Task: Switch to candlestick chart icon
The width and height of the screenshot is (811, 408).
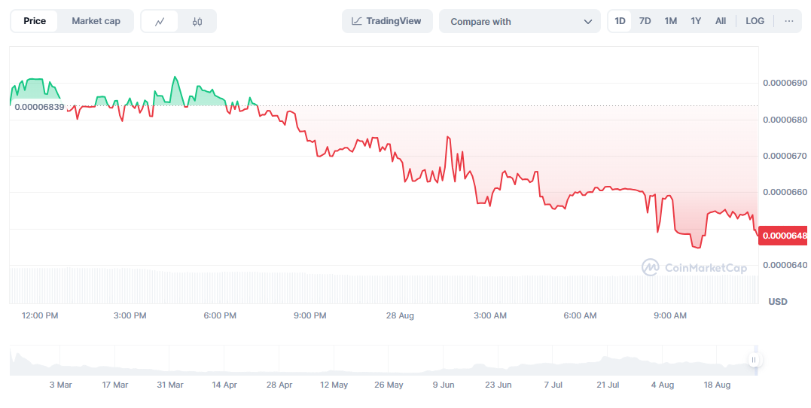Action: point(197,21)
